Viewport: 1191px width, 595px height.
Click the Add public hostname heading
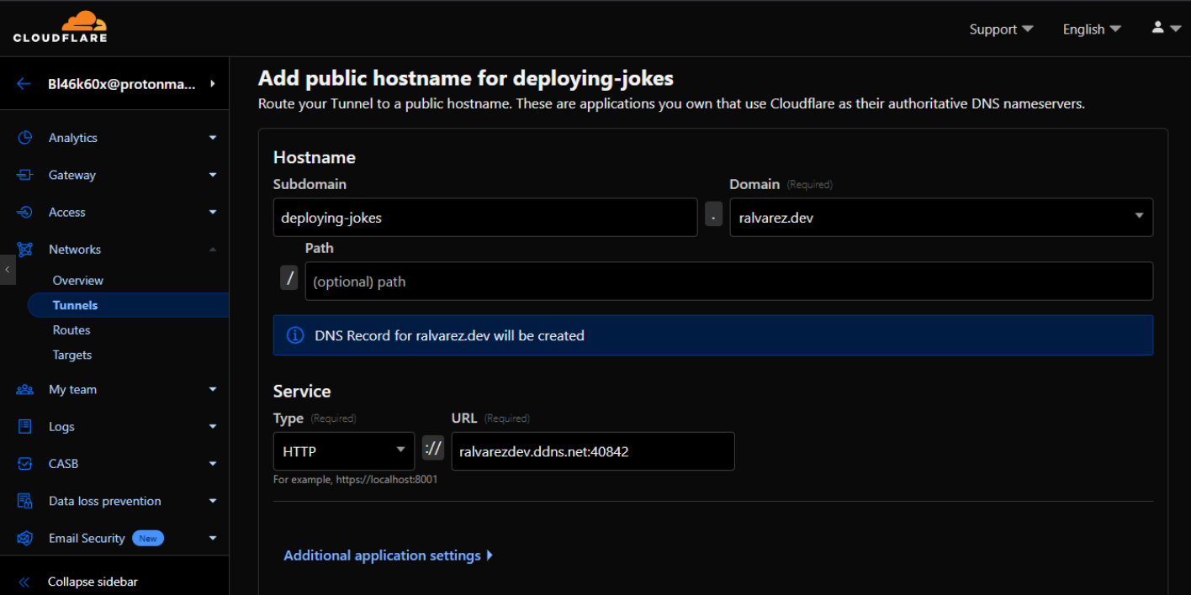coord(466,78)
